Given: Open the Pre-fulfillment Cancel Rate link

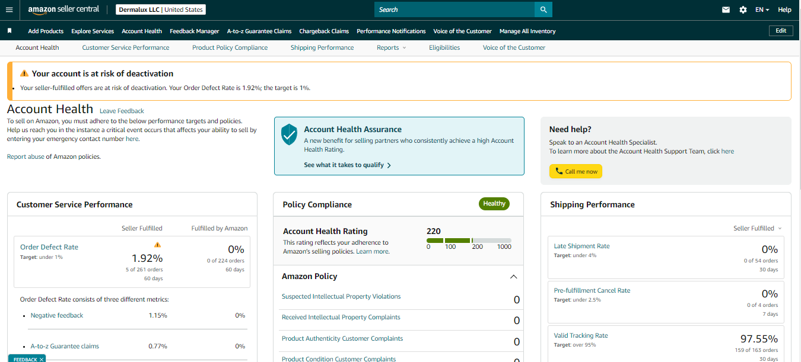Looking at the screenshot, I should pyautogui.click(x=592, y=290).
